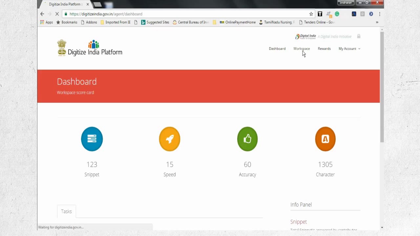Image resolution: width=420 pixels, height=236 pixels.
Task: Open TamilNadu Nursing bookmark
Action: (277, 22)
